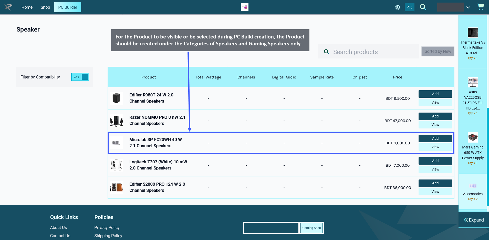Viewport: 489px width, 240px height.
Task: Click the account name field in header
Action: point(450,7)
